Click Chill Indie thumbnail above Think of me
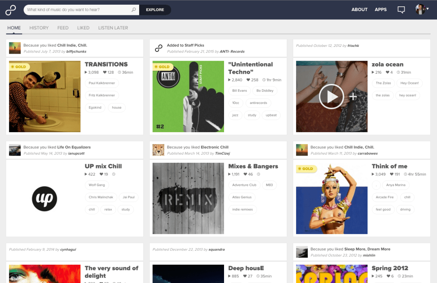The width and height of the screenshot is (437, 283). pyautogui.click(x=302, y=150)
